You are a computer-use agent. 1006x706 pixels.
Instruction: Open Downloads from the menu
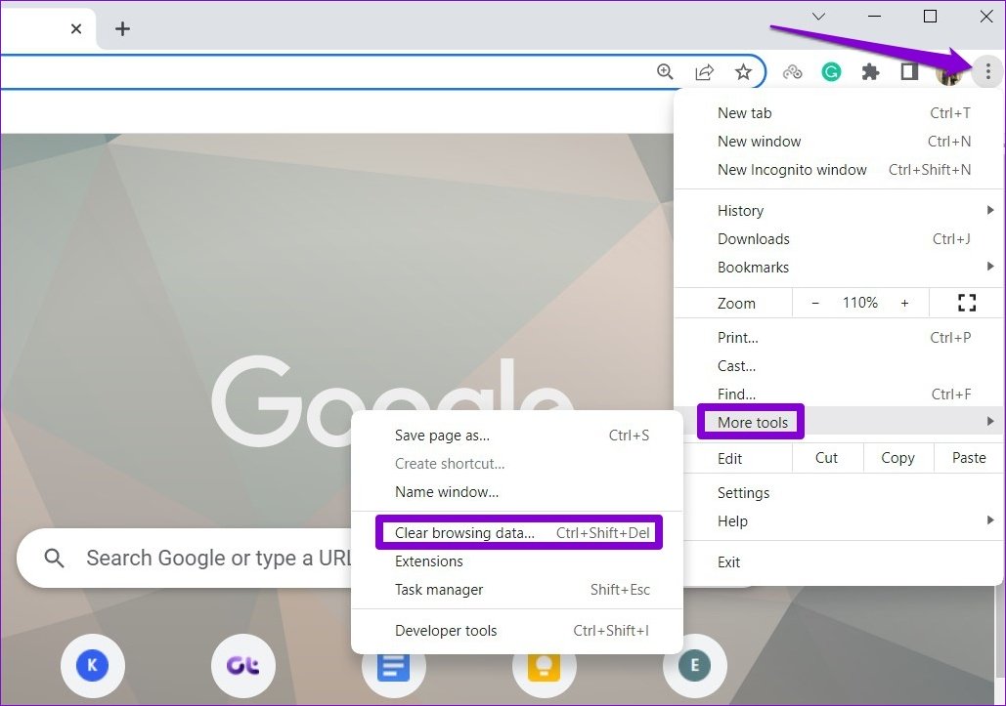[x=839, y=238]
